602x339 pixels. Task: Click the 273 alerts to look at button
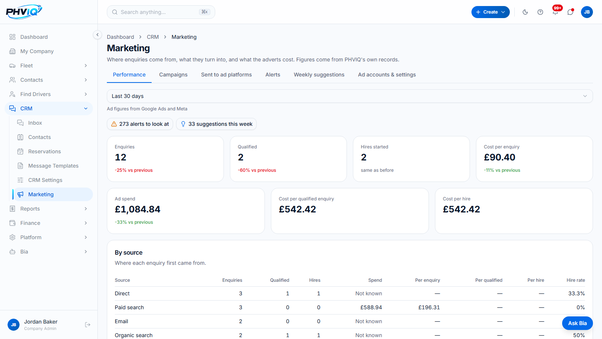pos(140,124)
